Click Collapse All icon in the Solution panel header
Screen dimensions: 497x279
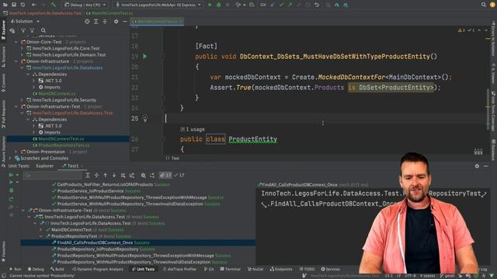point(105,22)
